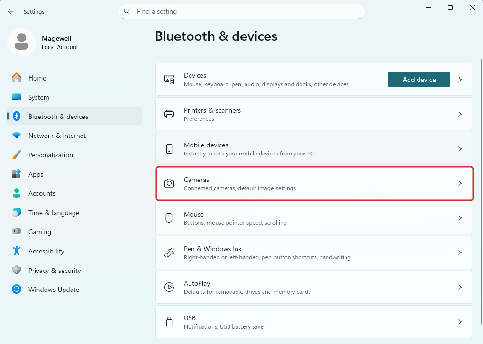483x344 pixels.
Task: Click the Windows Update sidebar icon
Action: click(x=17, y=290)
